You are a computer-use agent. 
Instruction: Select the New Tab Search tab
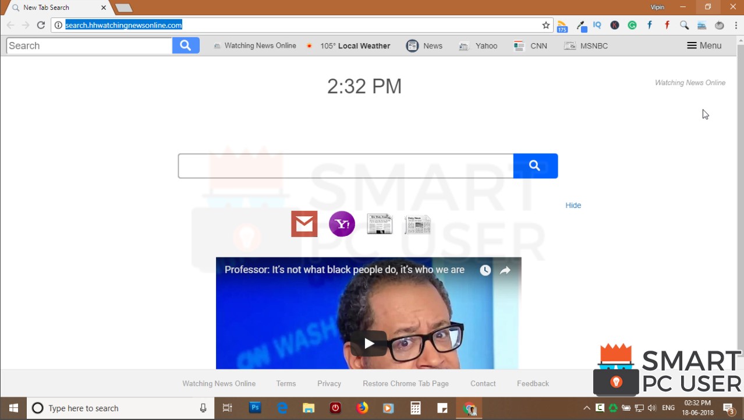point(56,8)
